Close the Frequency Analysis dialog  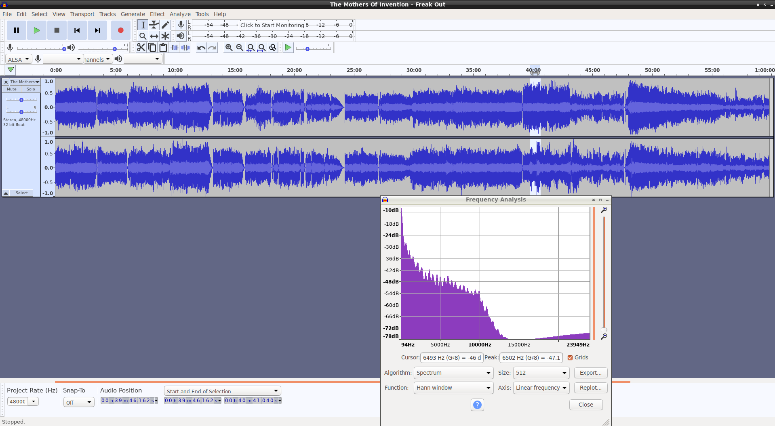point(586,405)
